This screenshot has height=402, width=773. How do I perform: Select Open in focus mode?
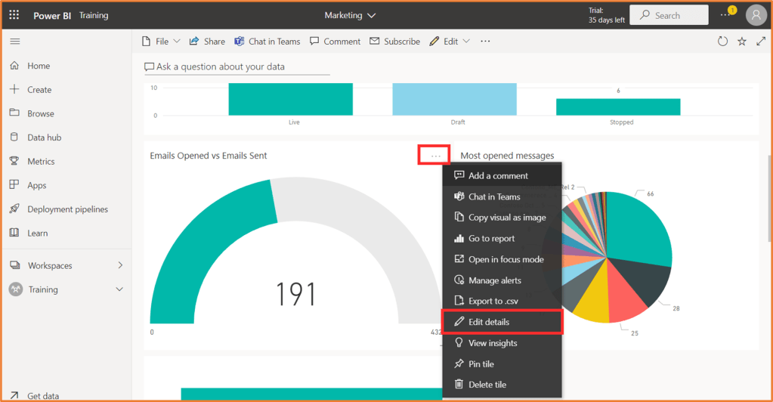tap(502, 259)
